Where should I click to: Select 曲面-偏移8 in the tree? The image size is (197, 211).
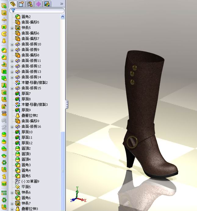pyautogui.click(x=30, y=55)
